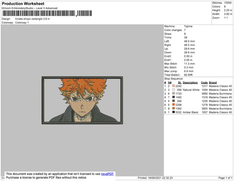Select the amber-brown swatch code 3855
The width and height of the screenshot is (234, 181).
pos(174,108)
